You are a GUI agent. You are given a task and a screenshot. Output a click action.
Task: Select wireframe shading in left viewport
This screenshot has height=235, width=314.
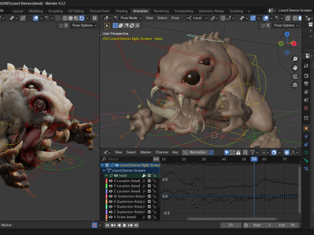65,18
